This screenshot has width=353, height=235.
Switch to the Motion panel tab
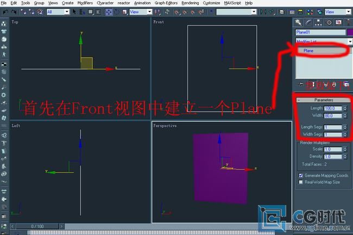point(329,22)
